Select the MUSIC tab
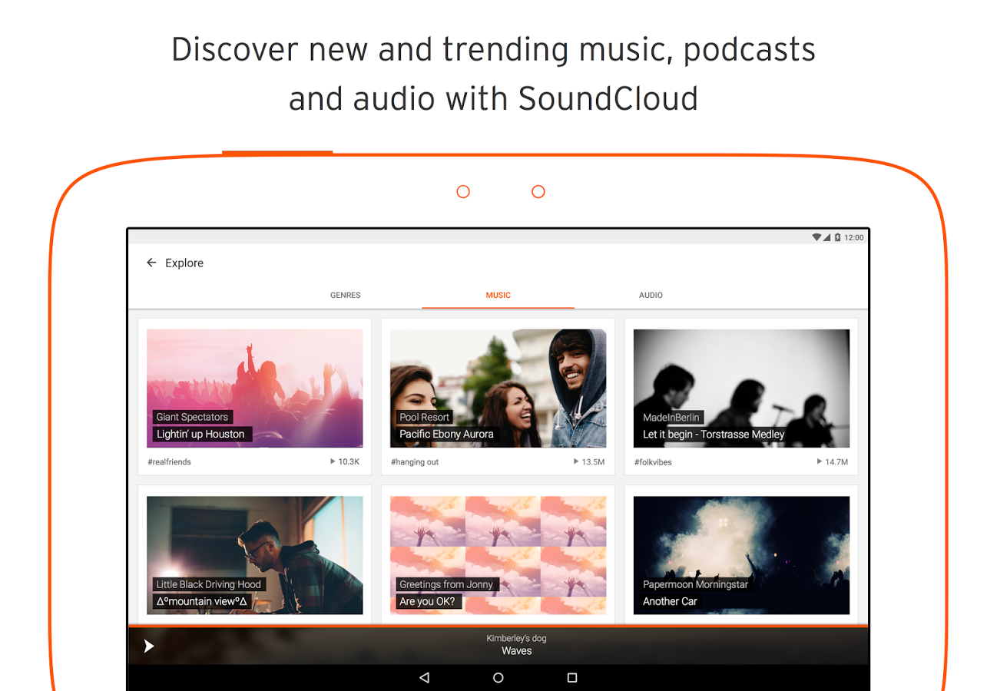Viewport: 987px width, 691px height. [x=498, y=295]
